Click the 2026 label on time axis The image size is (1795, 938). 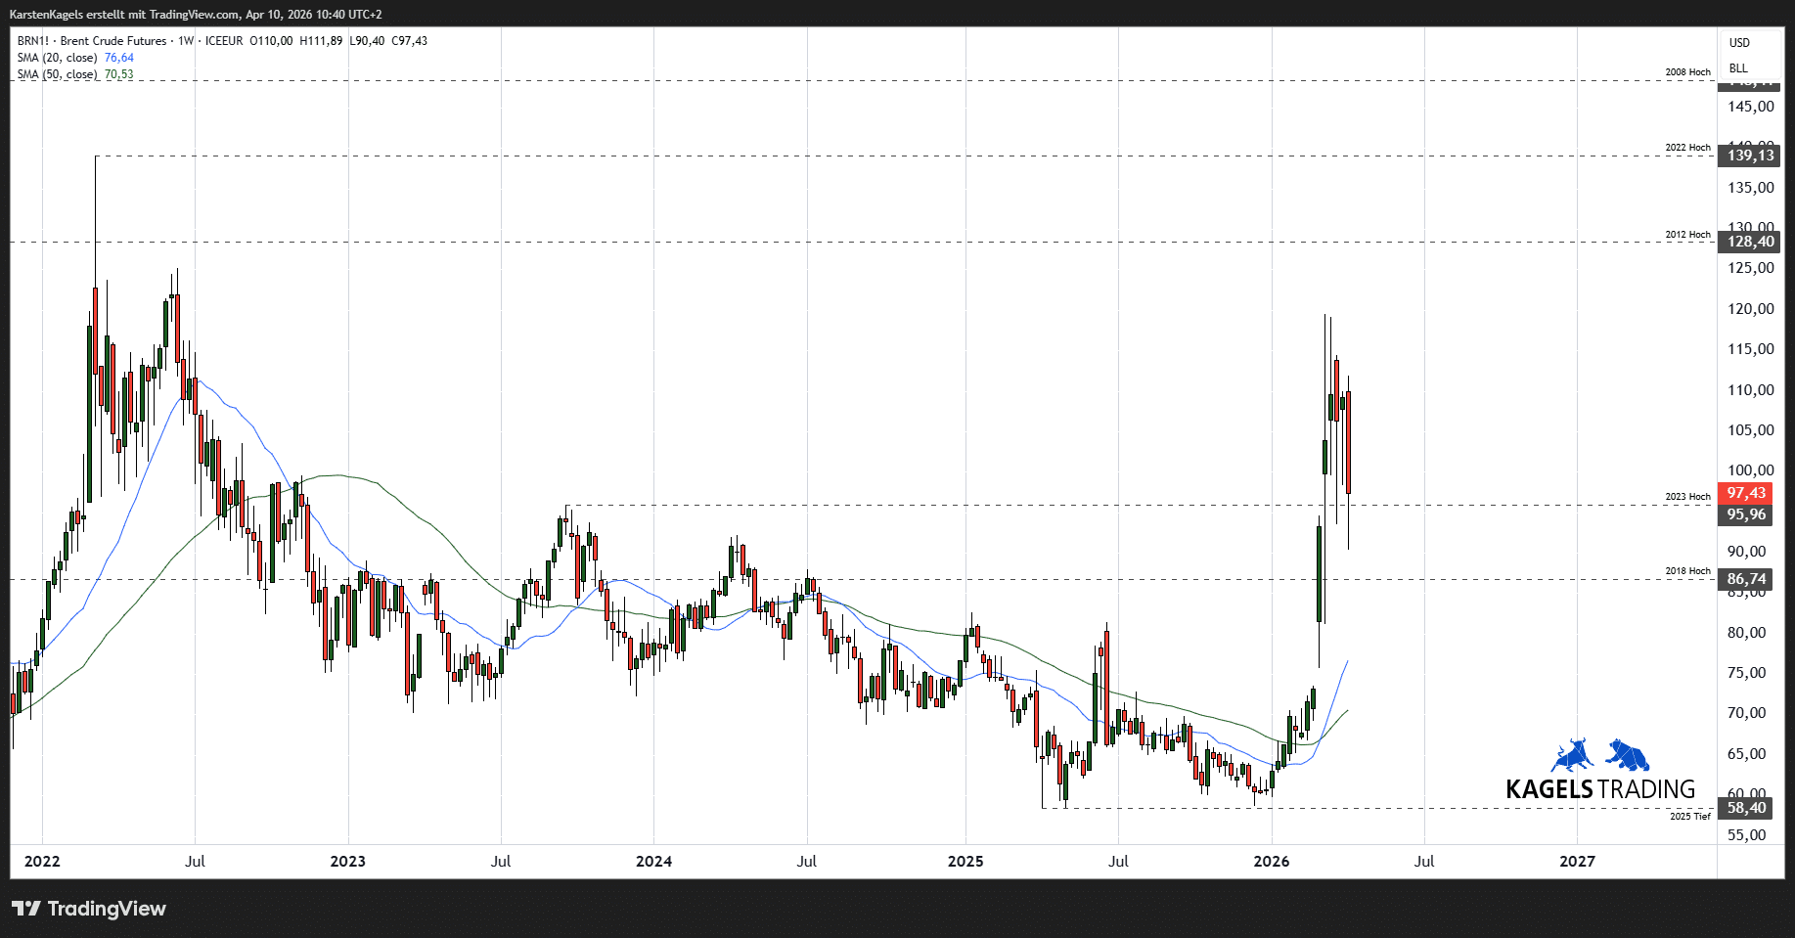[1271, 862]
